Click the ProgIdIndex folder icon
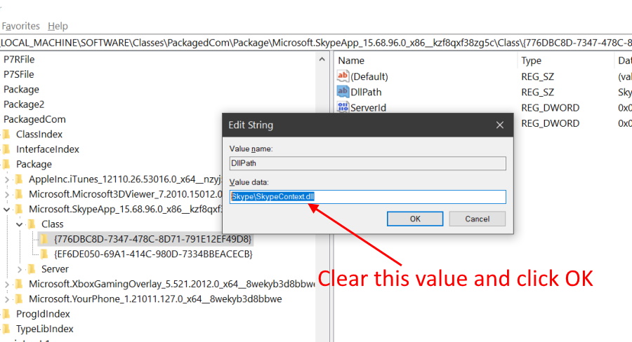This screenshot has width=632, height=342. point(6,314)
